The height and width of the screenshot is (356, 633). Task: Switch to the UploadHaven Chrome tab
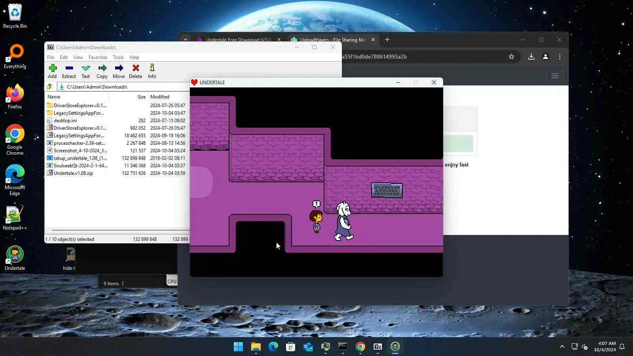(x=332, y=40)
